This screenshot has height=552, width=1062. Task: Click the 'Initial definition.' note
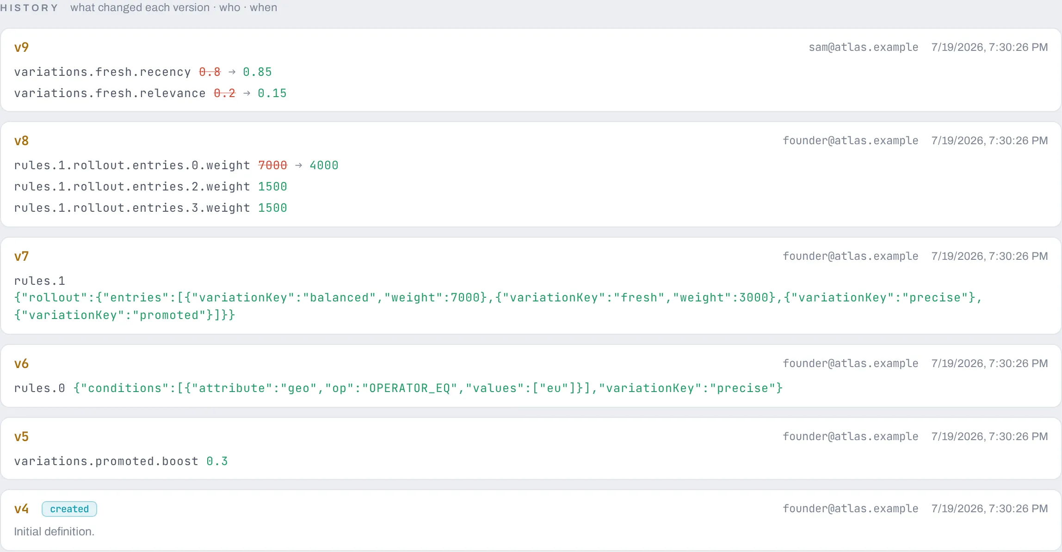click(54, 532)
